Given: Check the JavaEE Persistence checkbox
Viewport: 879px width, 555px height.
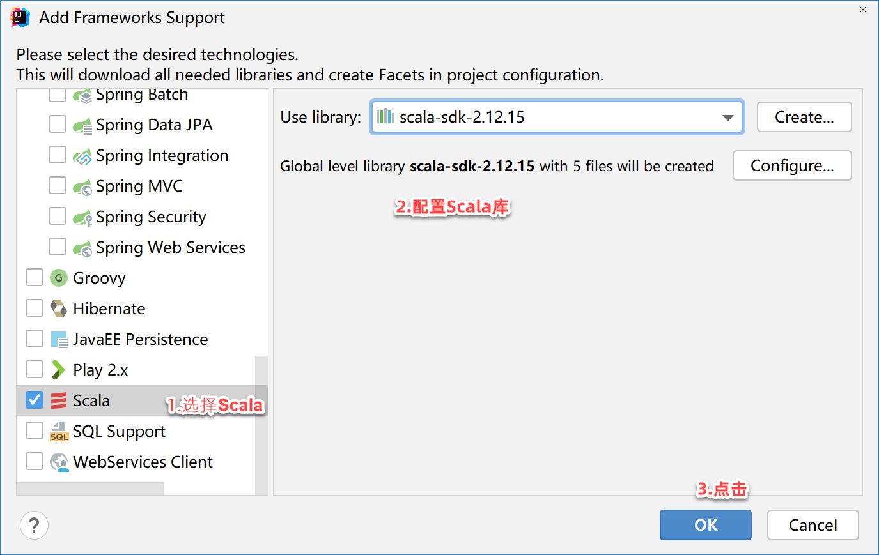Looking at the screenshot, I should point(35,338).
